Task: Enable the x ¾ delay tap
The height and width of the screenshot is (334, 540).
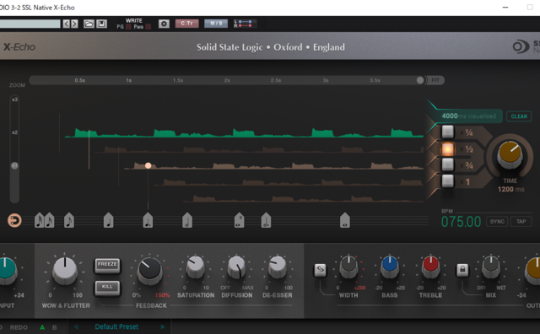Action: (x=448, y=165)
